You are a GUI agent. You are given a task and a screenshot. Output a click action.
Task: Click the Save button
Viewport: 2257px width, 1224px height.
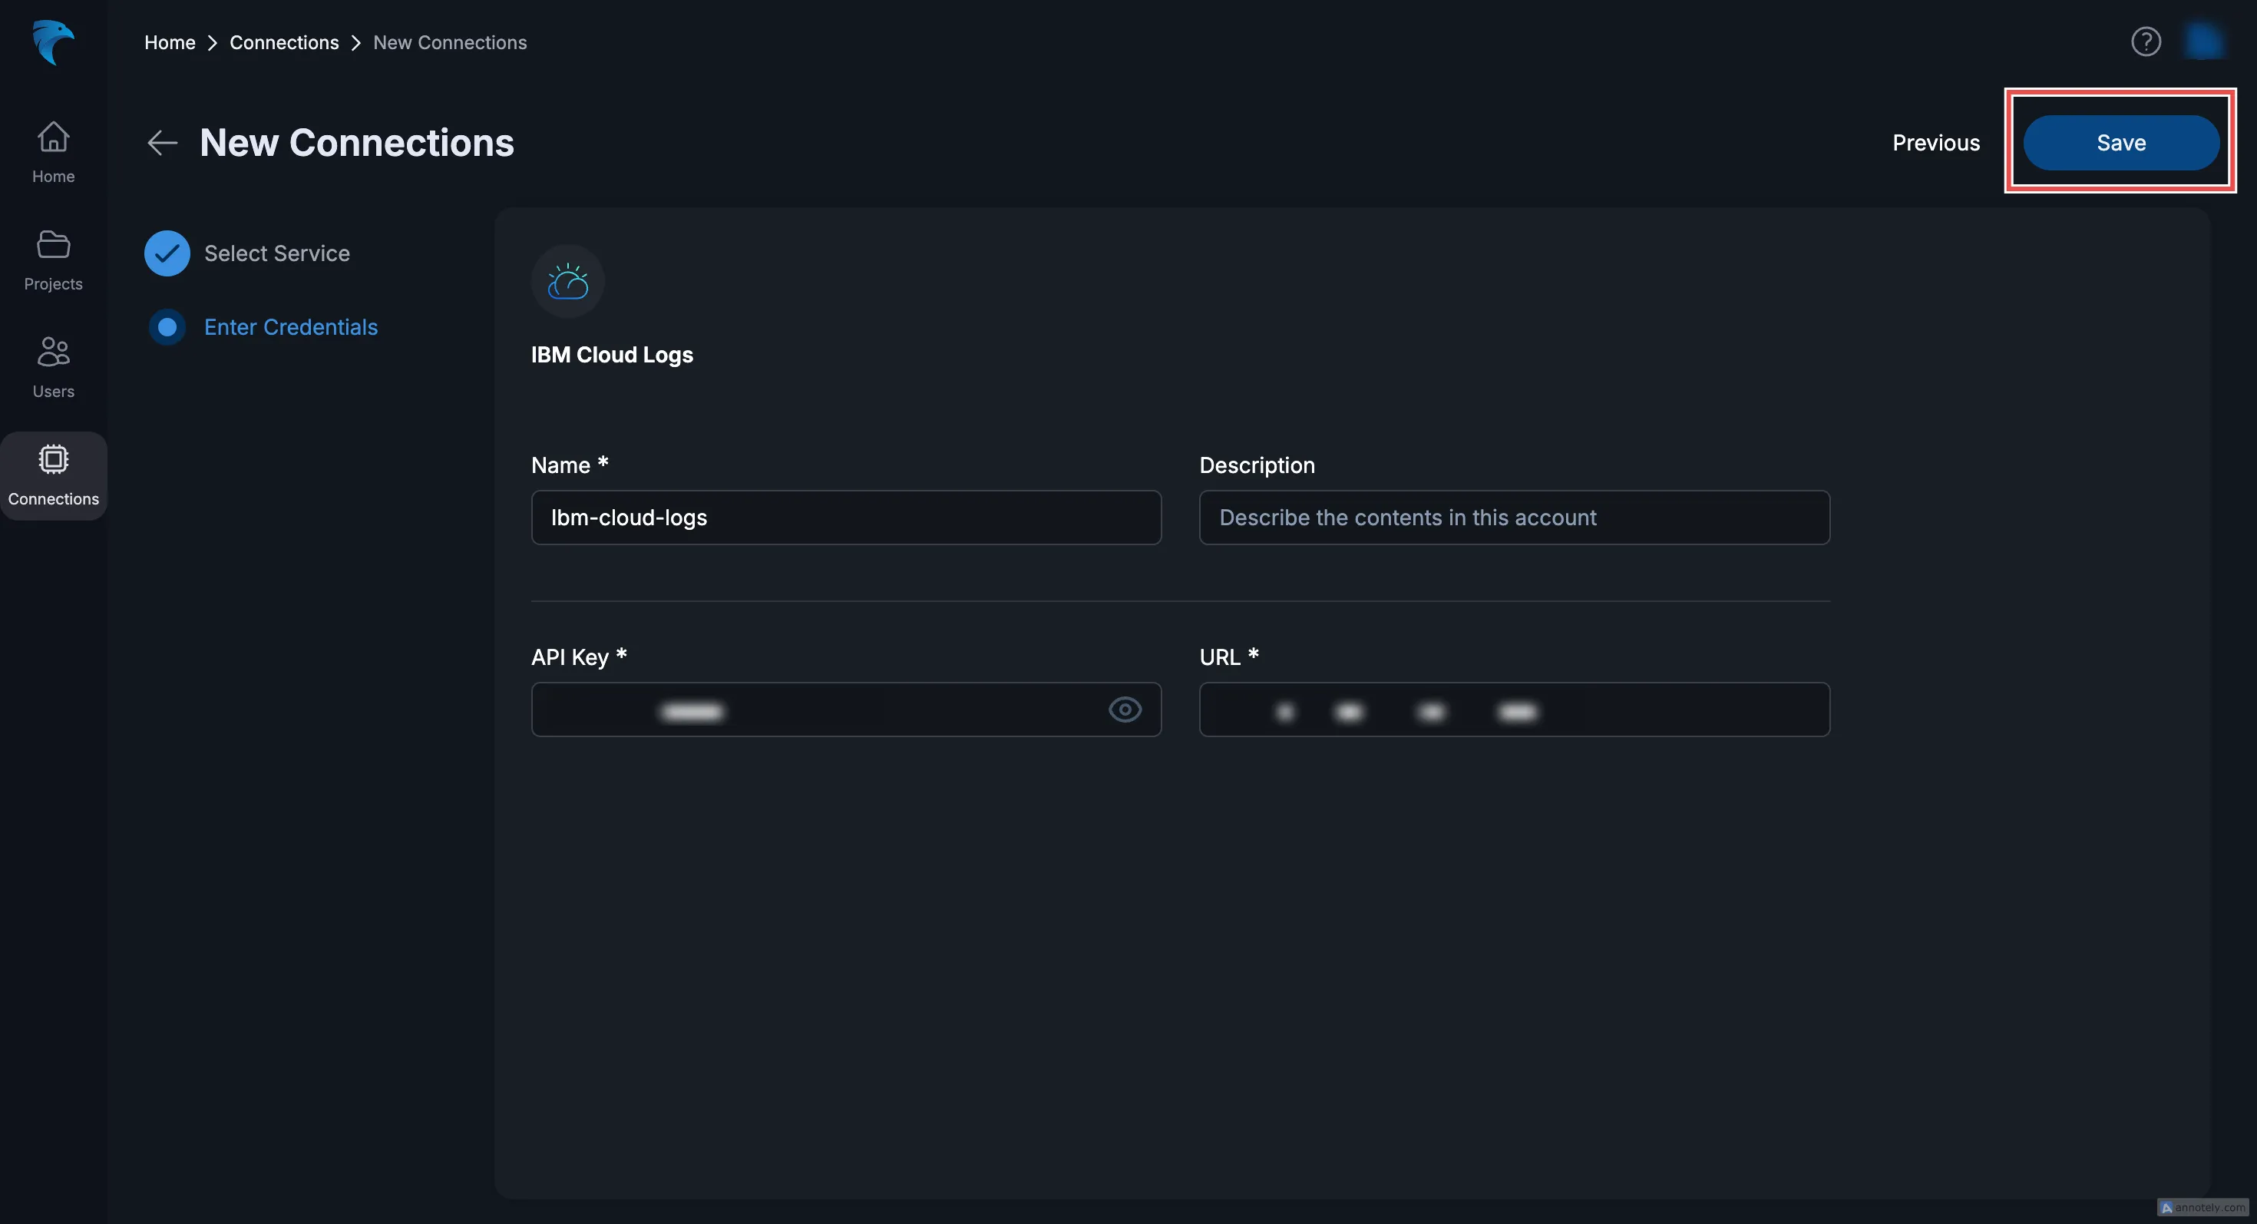click(2120, 142)
